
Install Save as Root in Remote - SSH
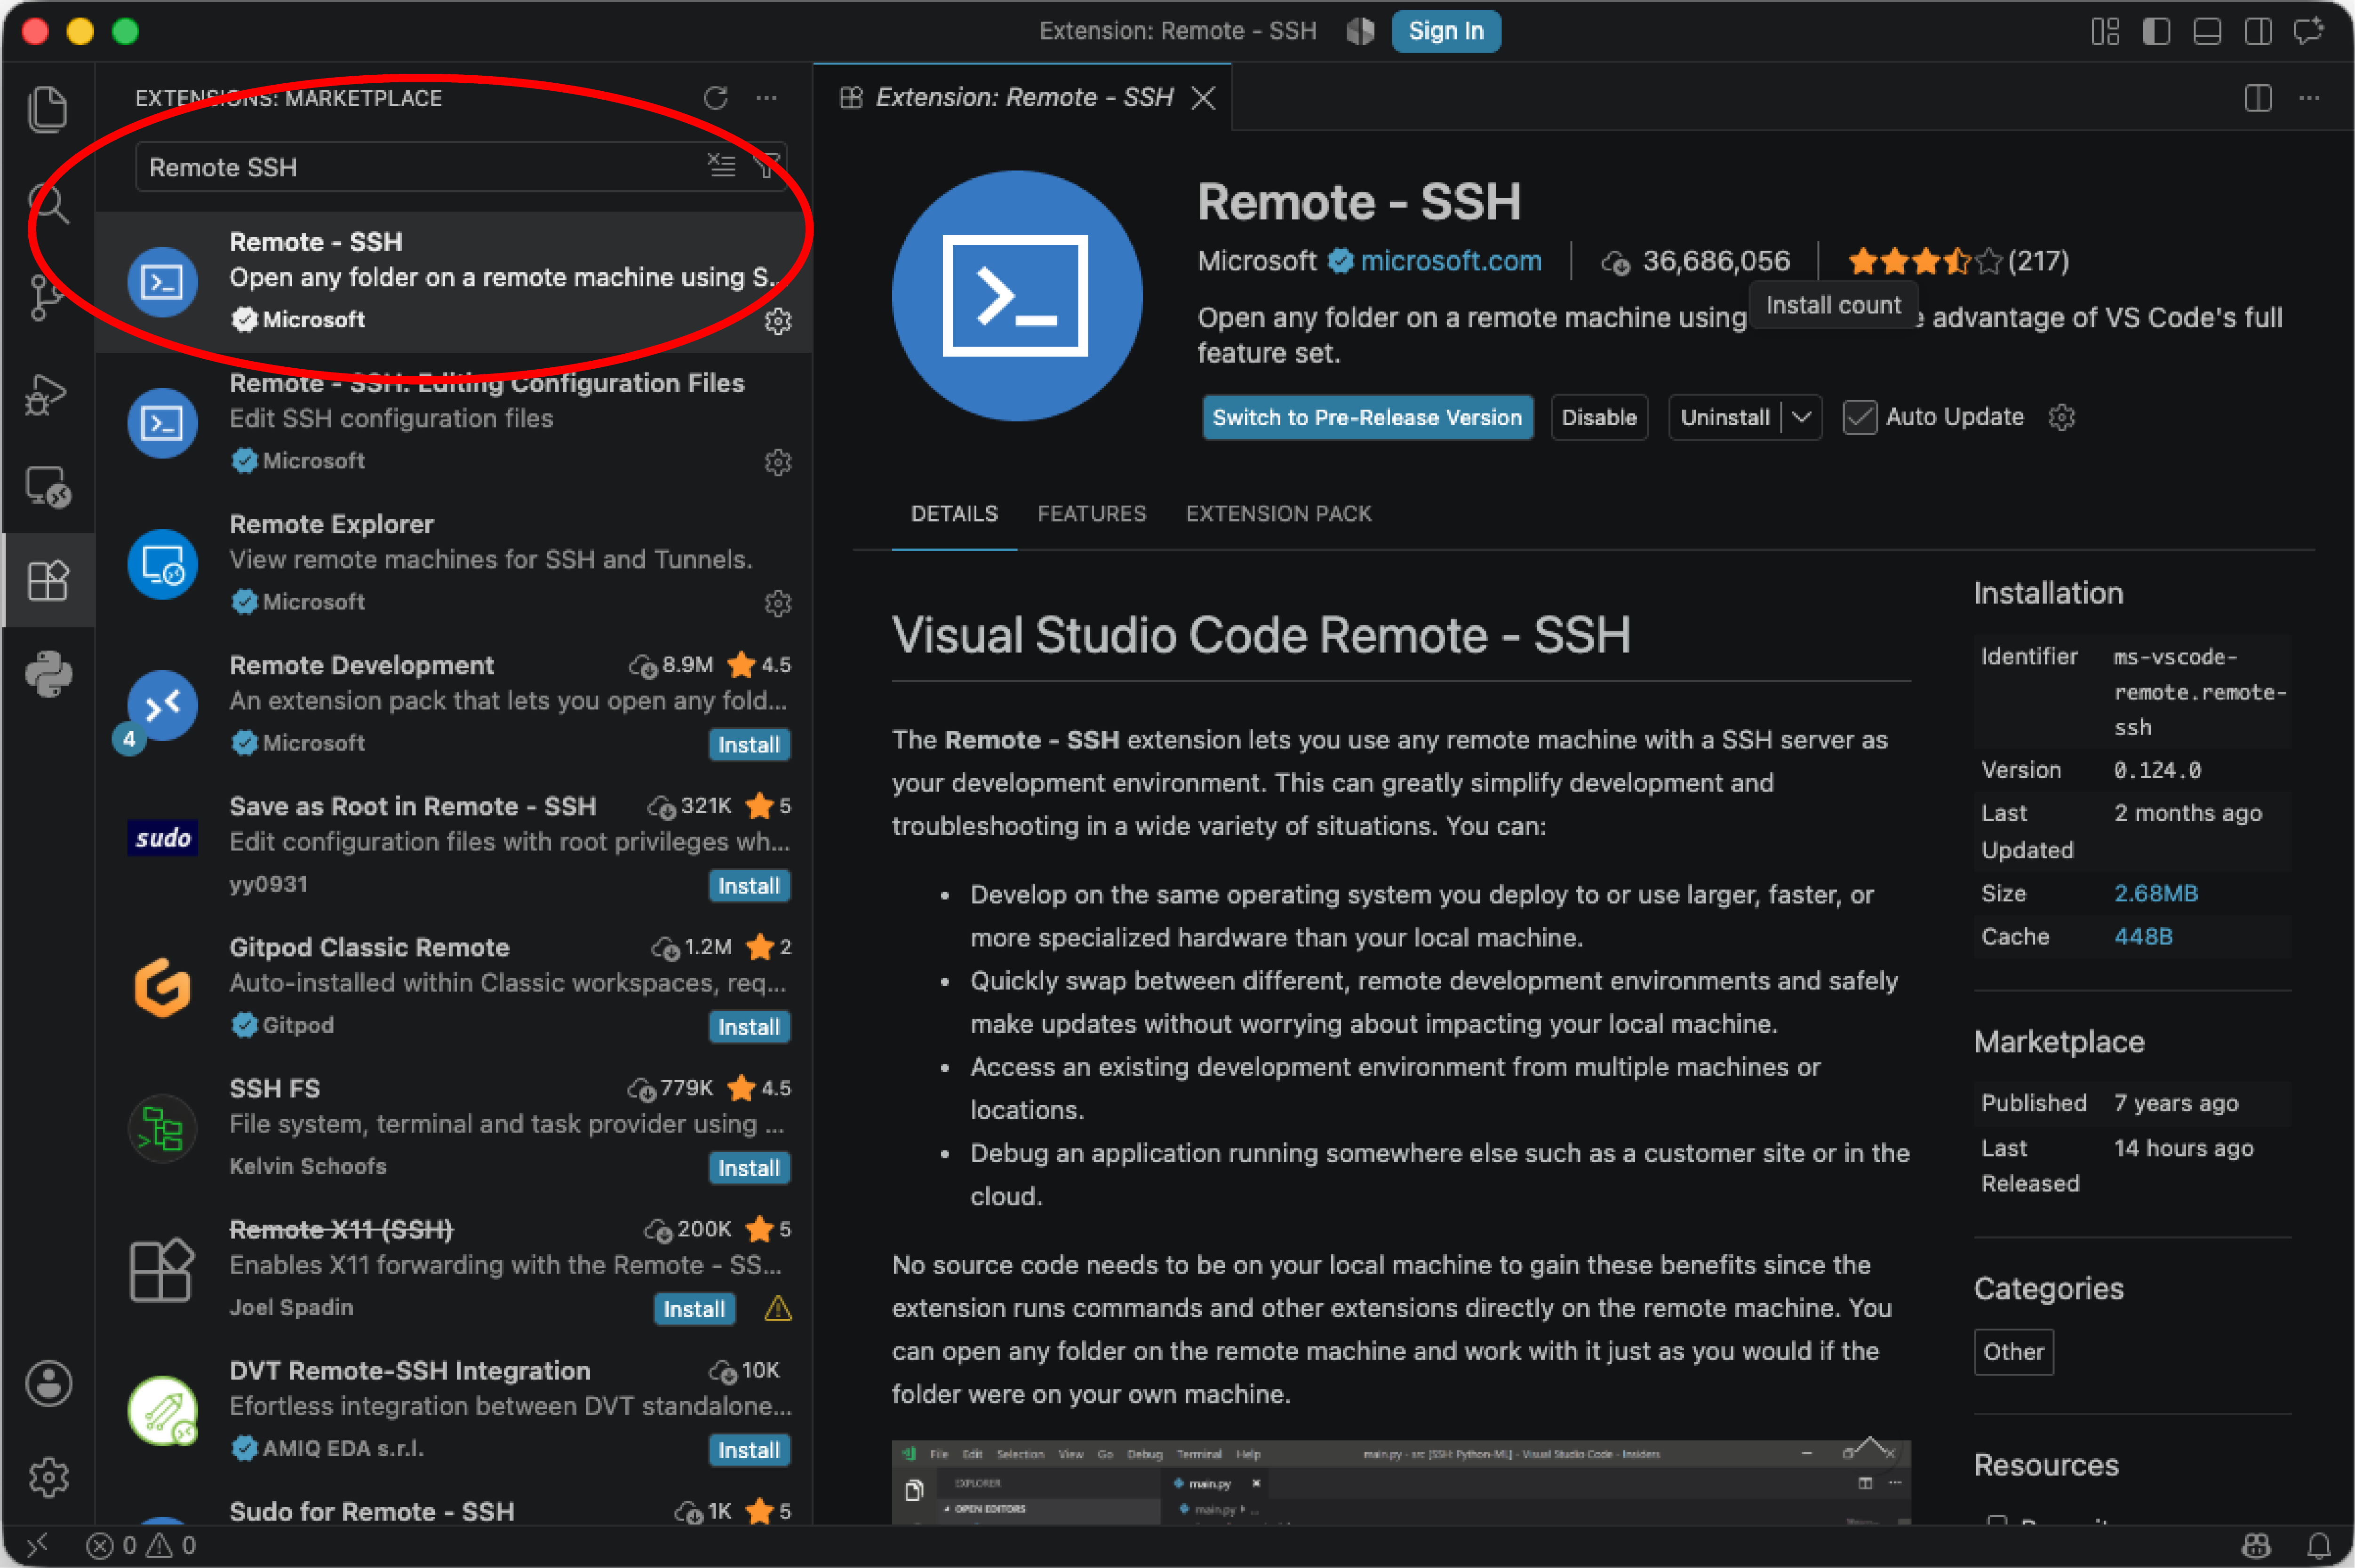(x=748, y=886)
